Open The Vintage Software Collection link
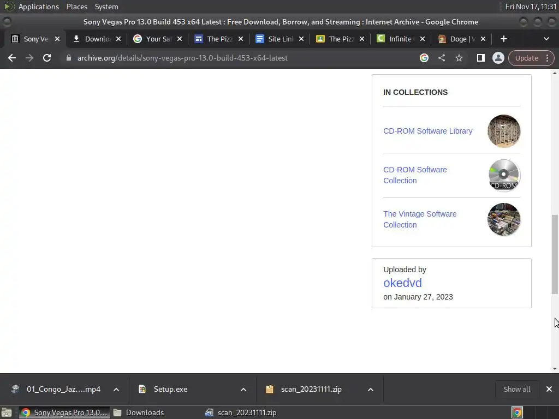Image resolution: width=559 pixels, height=419 pixels. 420,219
